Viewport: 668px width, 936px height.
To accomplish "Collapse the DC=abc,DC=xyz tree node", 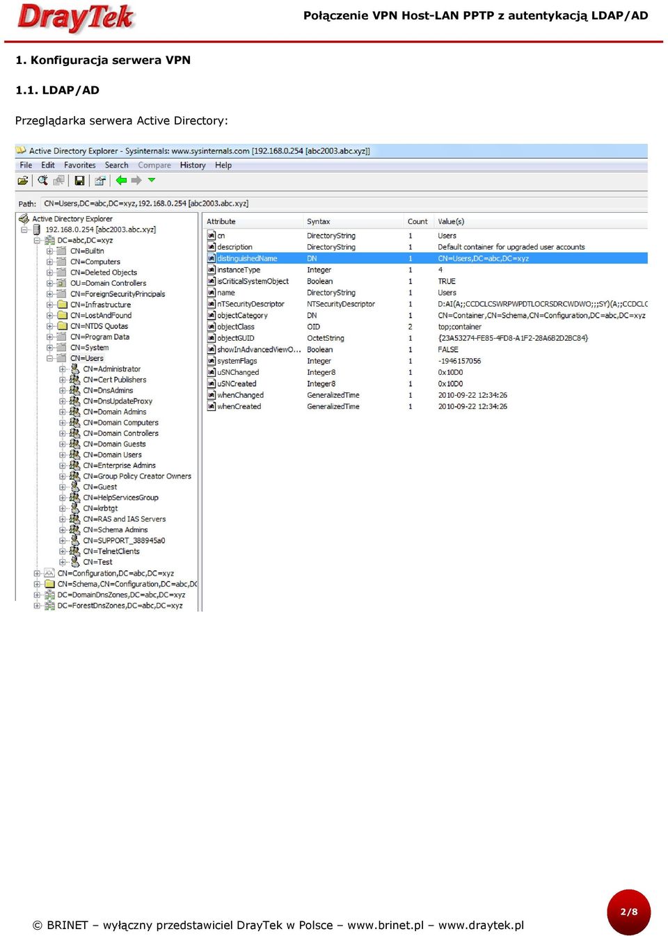I will (37, 241).
